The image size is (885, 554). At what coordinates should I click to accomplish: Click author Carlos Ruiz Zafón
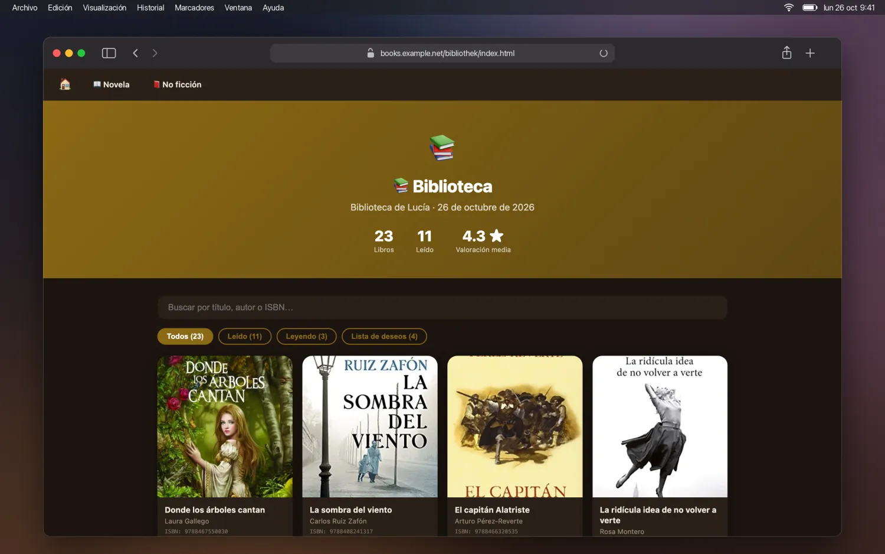pos(338,521)
